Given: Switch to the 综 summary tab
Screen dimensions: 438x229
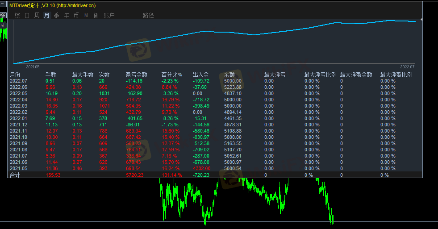Looking at the screenshot, I should click(x=17, y=15).
